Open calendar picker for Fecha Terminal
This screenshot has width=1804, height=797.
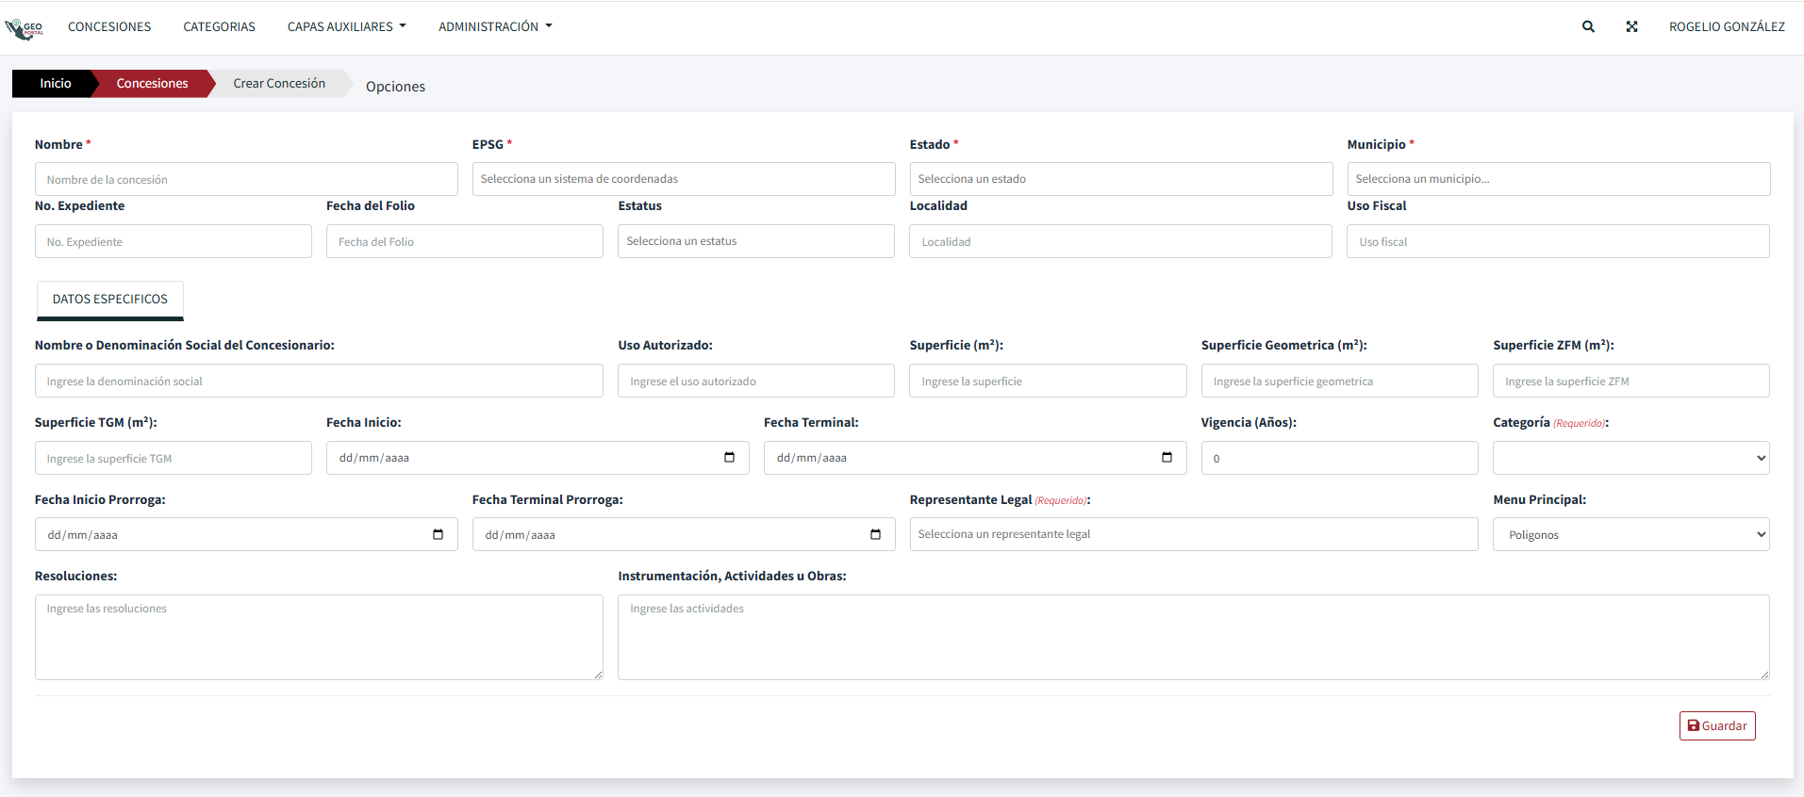tap(1167, 458)
